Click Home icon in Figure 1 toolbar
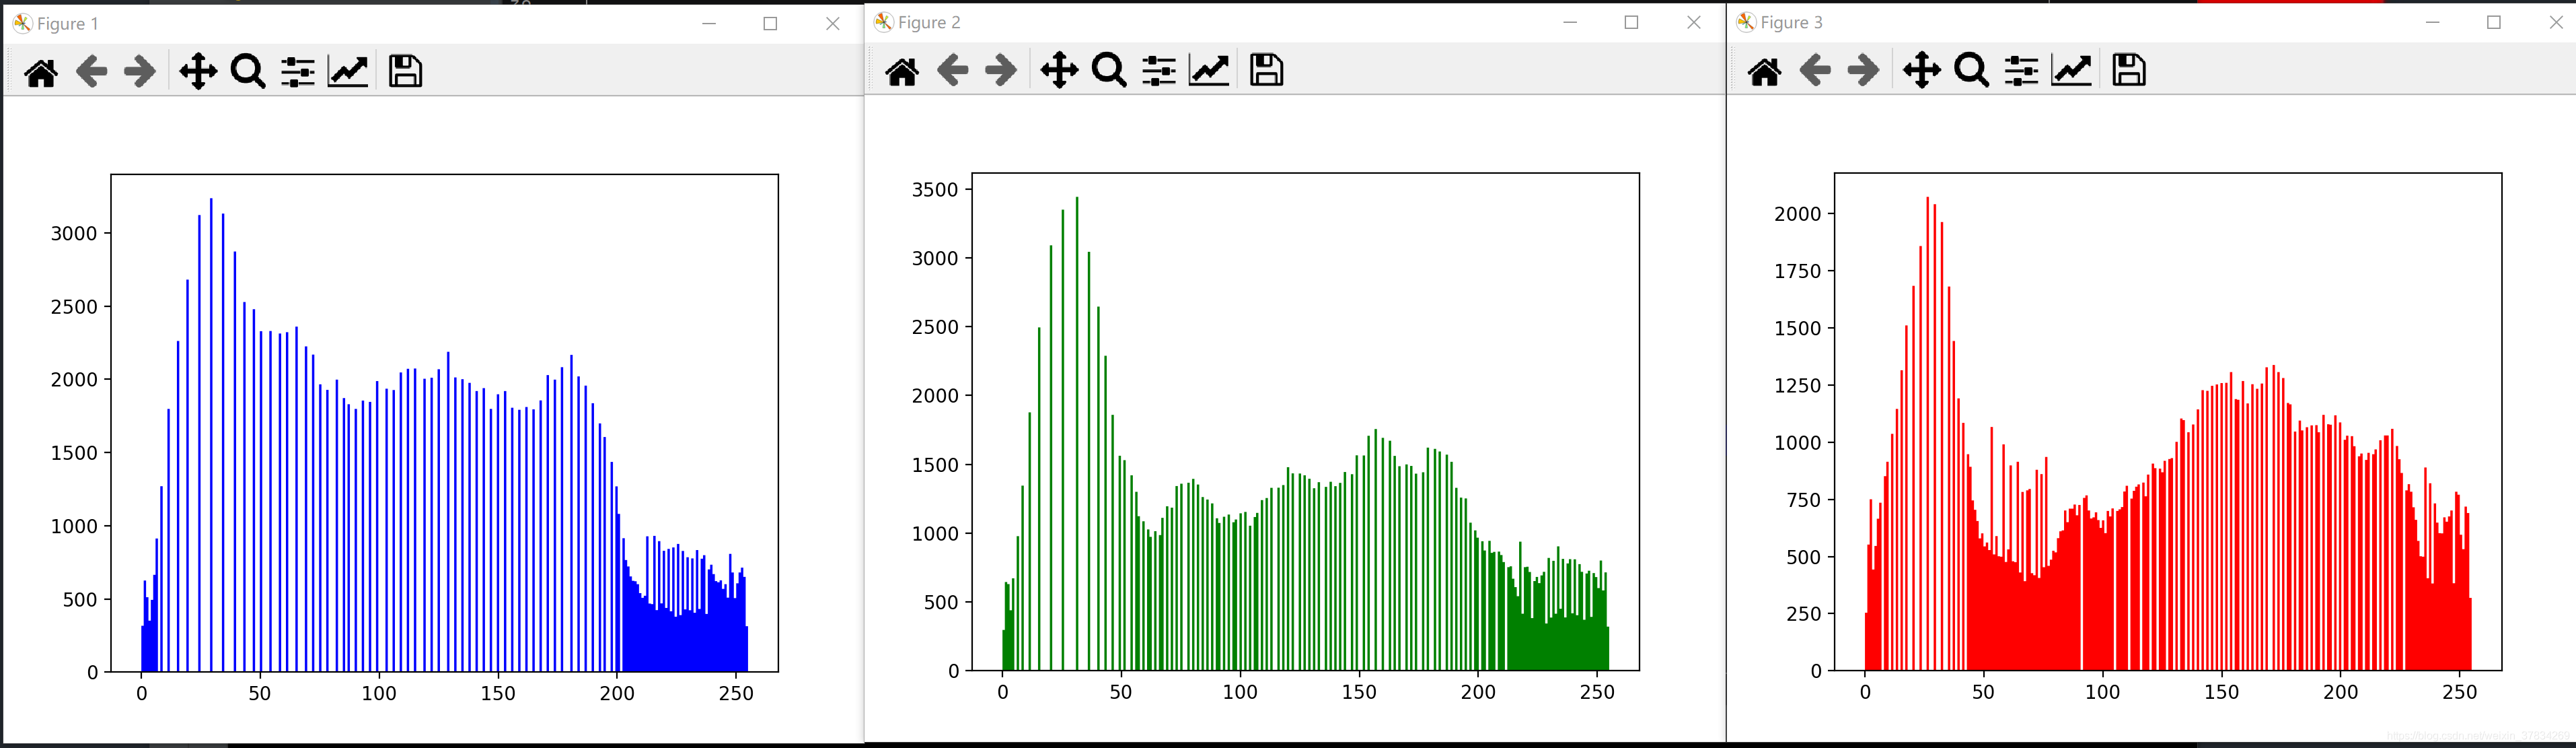The image size is (2576, 748). [41, 72]
